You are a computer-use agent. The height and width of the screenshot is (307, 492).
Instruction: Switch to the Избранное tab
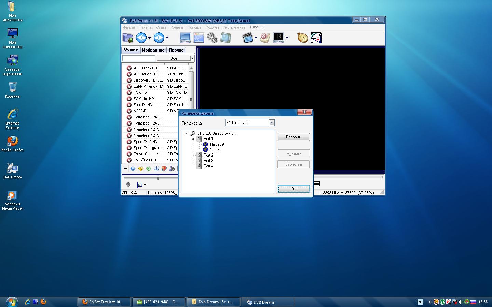point(153,50)
